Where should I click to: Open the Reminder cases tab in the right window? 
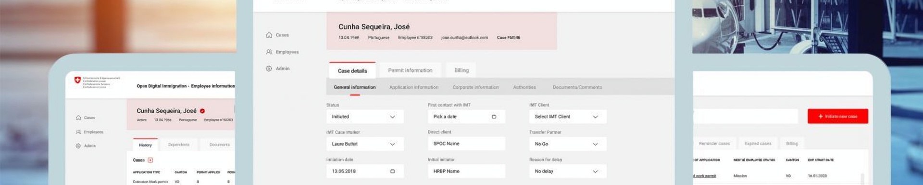[x=714, y=143]
